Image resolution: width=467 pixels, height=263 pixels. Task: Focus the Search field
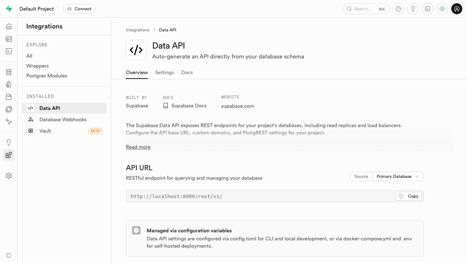click(366, 9)
